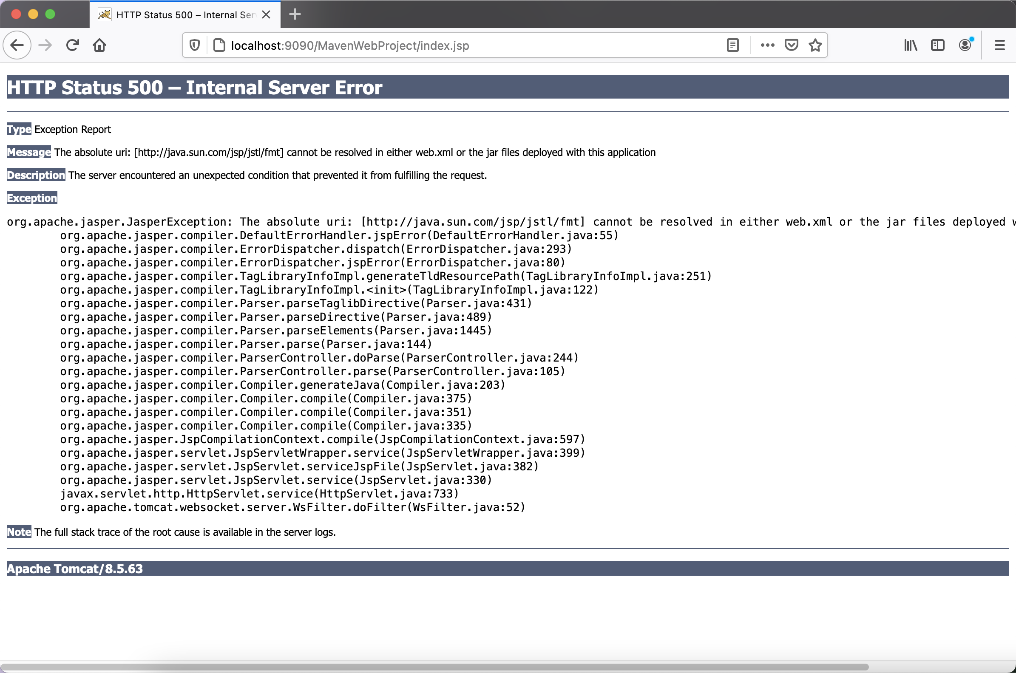Click the message 'absolute uri' text

pos(355,152)
